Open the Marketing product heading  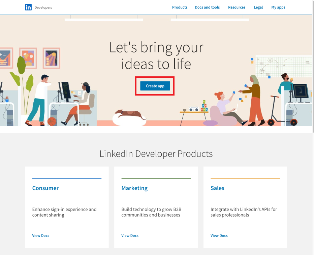coord(134,188)
